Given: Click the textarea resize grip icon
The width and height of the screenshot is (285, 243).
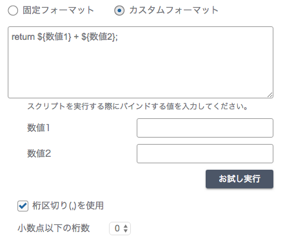Looking at the screenshot, I should [x=270, y=95].
